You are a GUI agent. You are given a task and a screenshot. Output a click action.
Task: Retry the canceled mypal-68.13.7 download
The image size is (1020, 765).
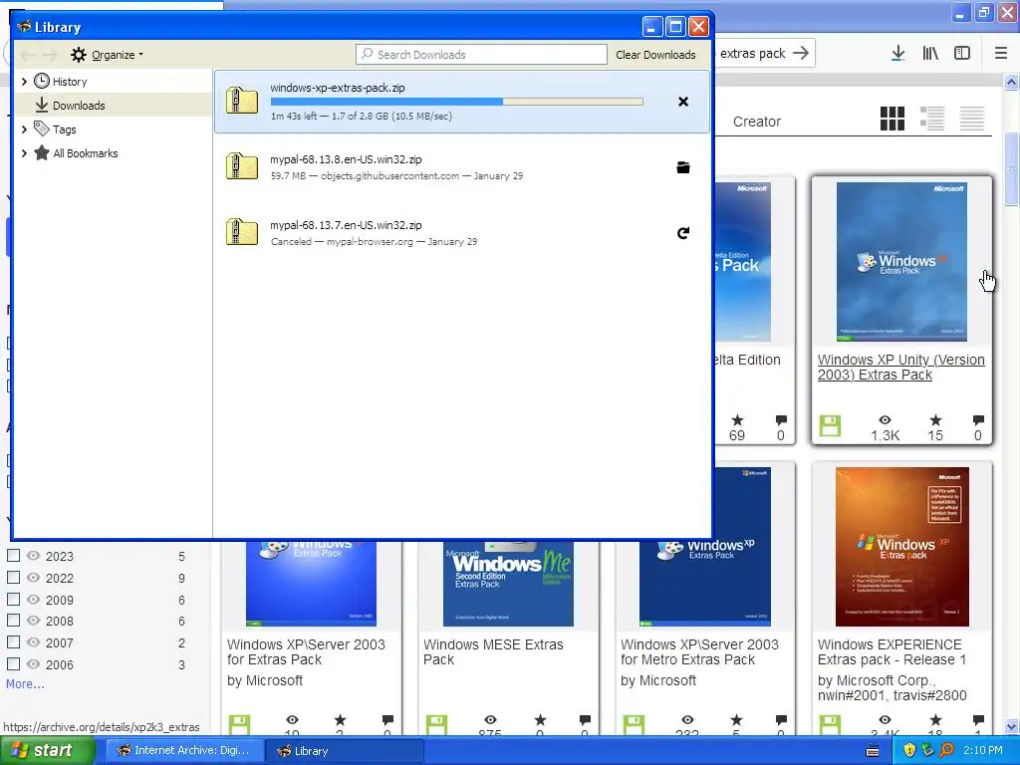click(683, 233)
